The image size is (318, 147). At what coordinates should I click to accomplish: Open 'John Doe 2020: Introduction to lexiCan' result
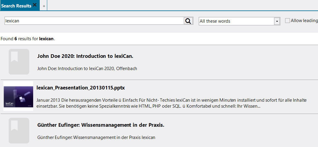(85, 56)
